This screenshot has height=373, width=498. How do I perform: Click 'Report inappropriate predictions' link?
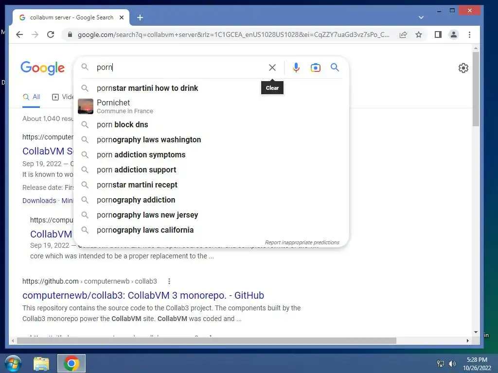[302, 242]
